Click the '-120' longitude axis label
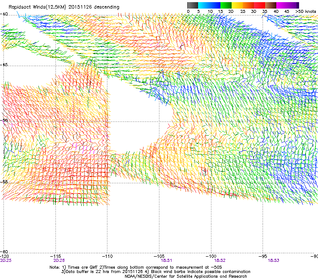The image size is (318, 279). 4,256
